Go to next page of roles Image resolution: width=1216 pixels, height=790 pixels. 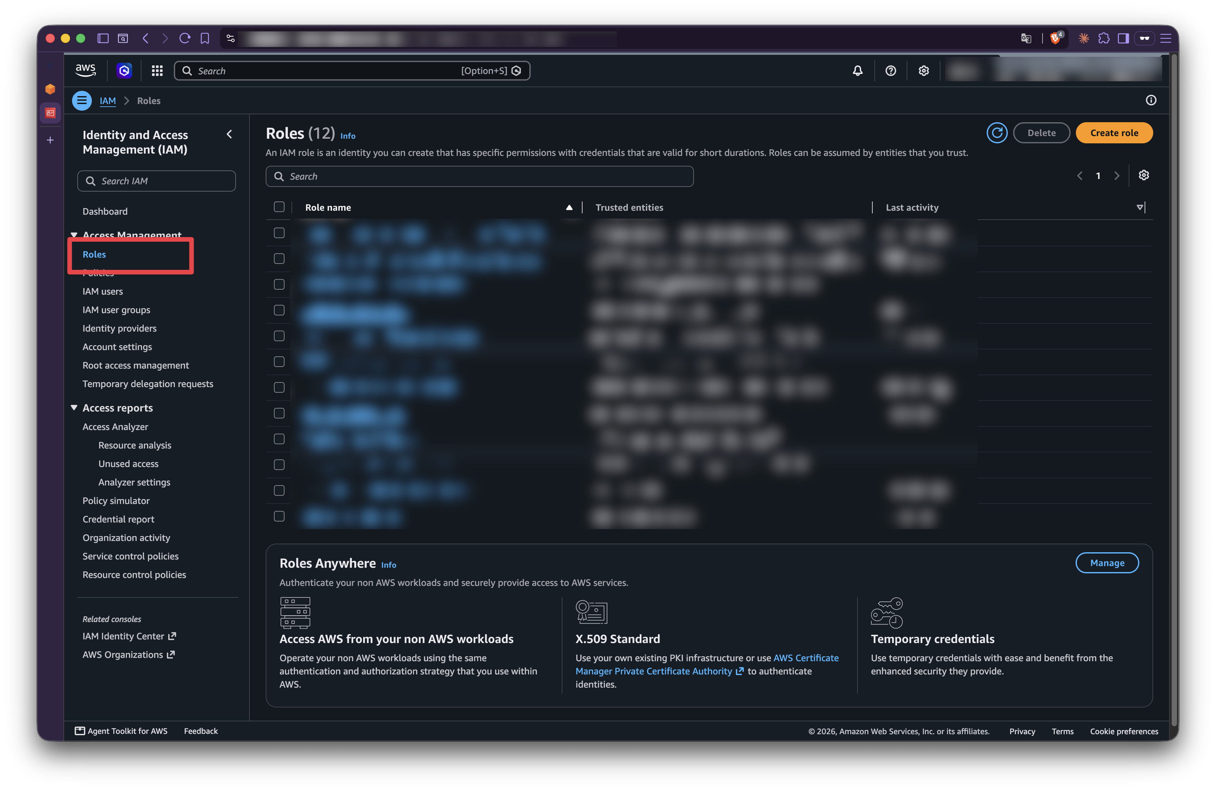tap(1117, 176)
